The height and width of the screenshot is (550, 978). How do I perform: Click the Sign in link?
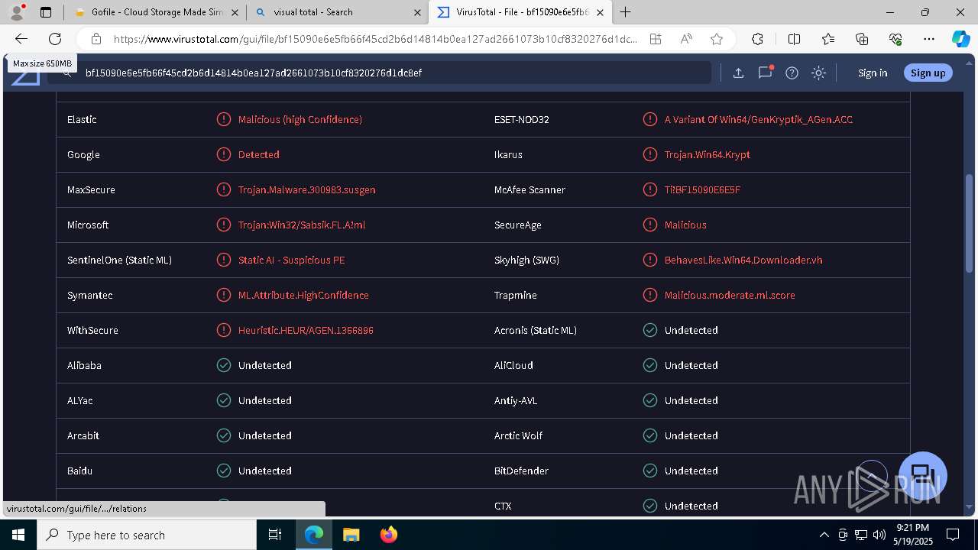click(873, 73)
